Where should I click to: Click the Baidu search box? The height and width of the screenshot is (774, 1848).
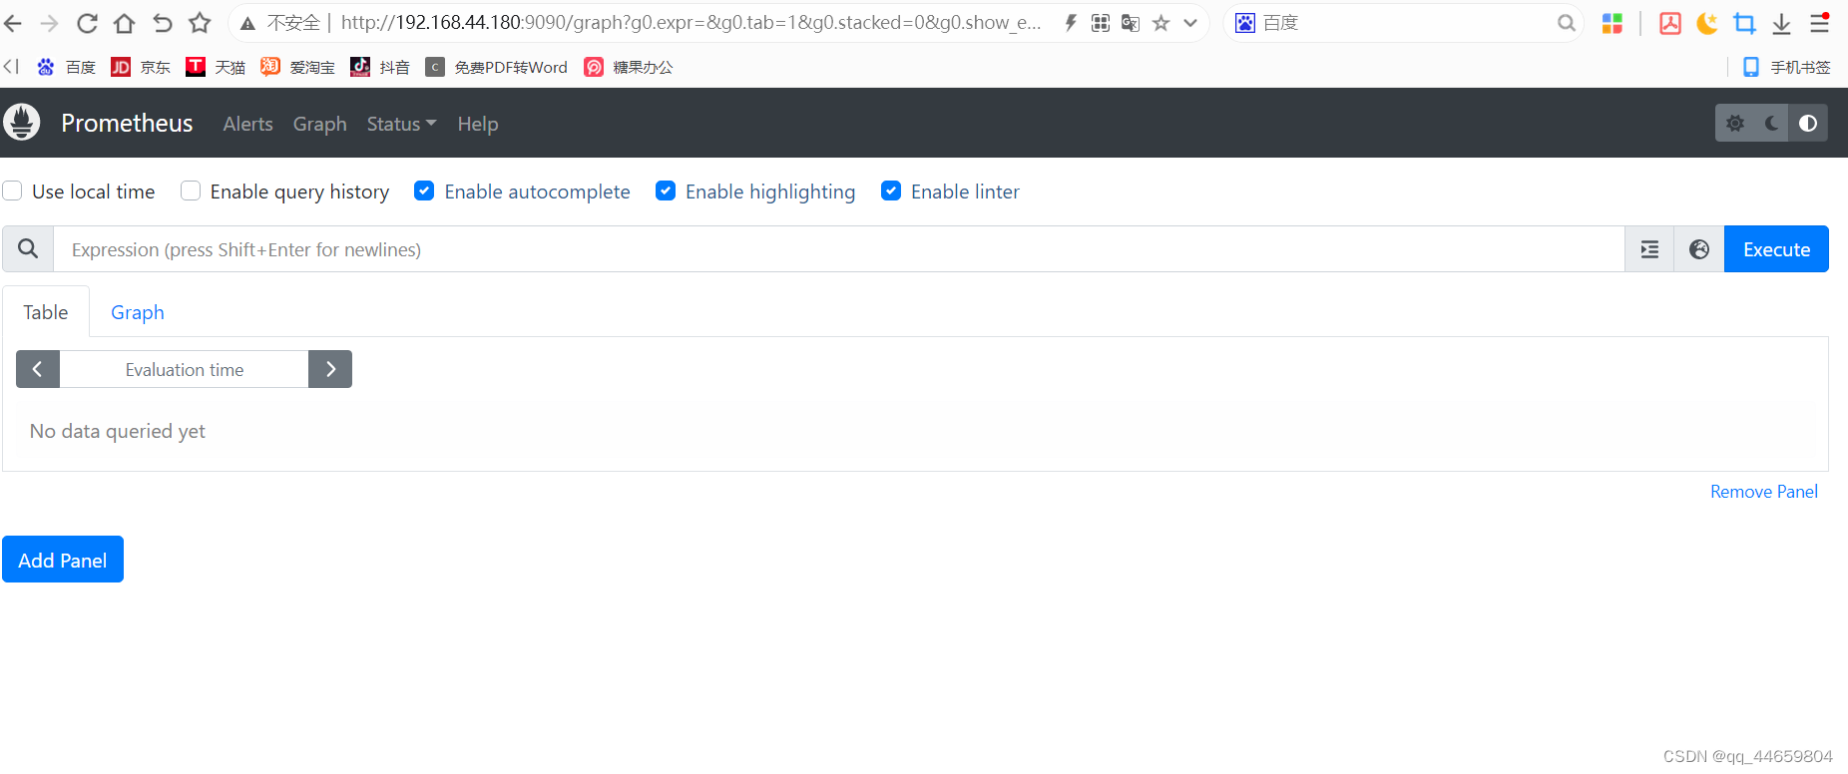coord(1405,23)
